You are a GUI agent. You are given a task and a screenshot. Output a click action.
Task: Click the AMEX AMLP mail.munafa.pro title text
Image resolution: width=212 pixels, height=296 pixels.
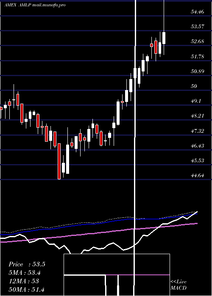point(35,5)
